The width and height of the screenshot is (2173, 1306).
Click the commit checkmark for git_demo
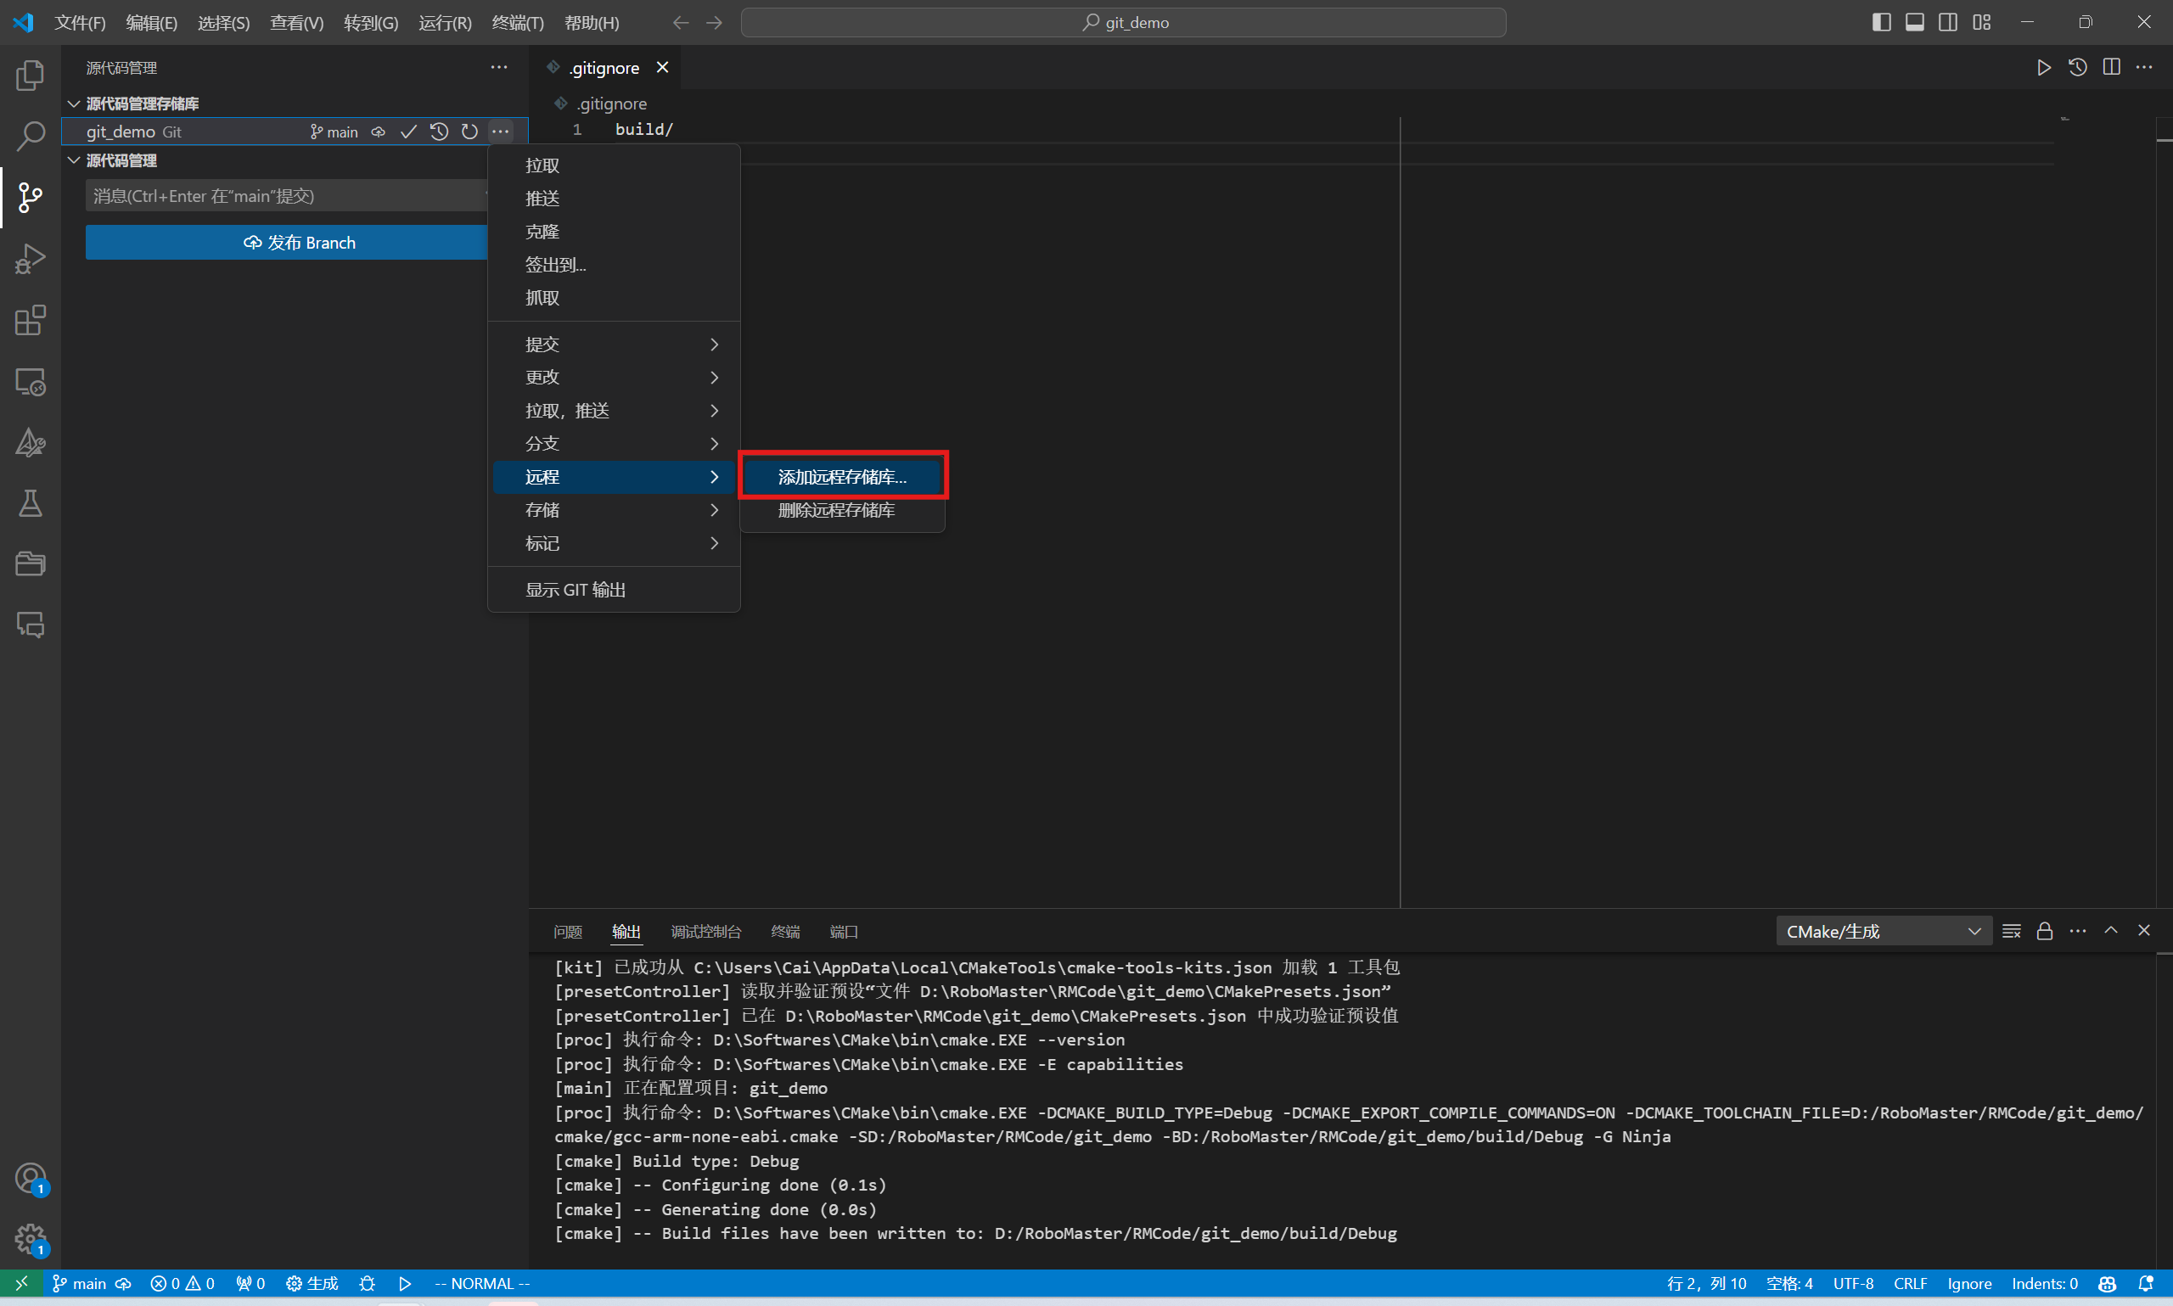[x=408, y=132]
